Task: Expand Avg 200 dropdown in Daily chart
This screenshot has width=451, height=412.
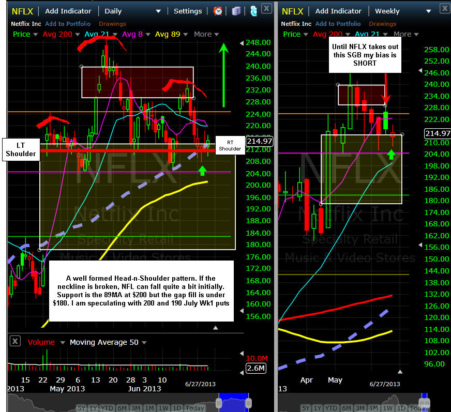Action: (x=78, y=35)
